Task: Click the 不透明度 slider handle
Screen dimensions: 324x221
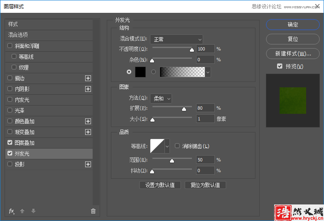Action: click(192, 50)
